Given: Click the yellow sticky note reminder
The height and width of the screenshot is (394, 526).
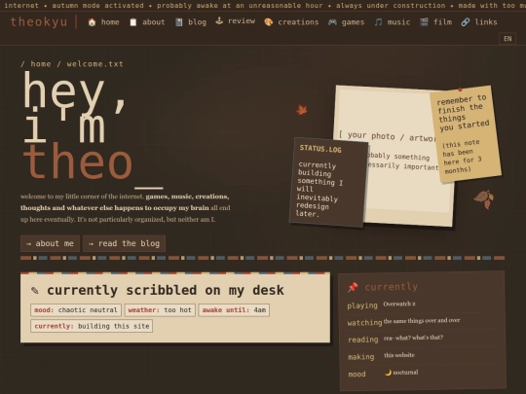Looking at the screenshot, I should (466, 134).
